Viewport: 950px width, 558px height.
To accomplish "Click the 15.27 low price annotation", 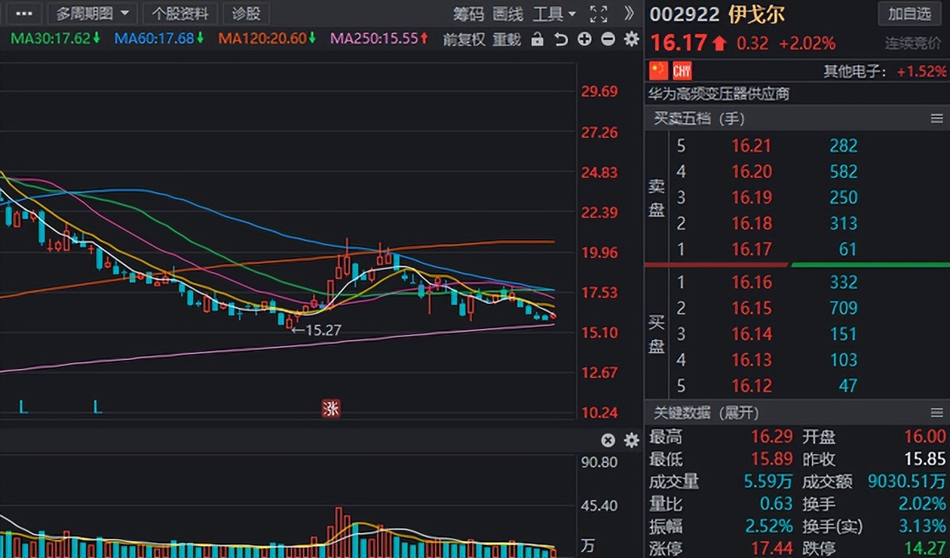I will [316, 330].
